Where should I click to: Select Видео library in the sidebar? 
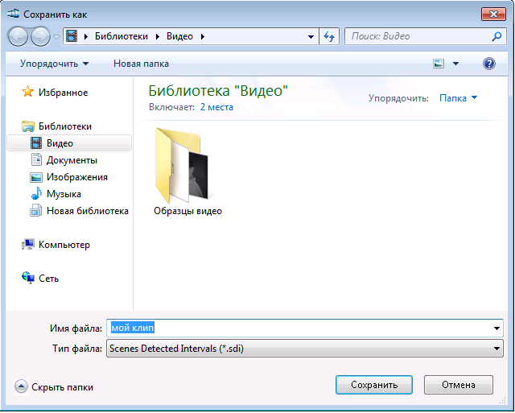(69, 143)
